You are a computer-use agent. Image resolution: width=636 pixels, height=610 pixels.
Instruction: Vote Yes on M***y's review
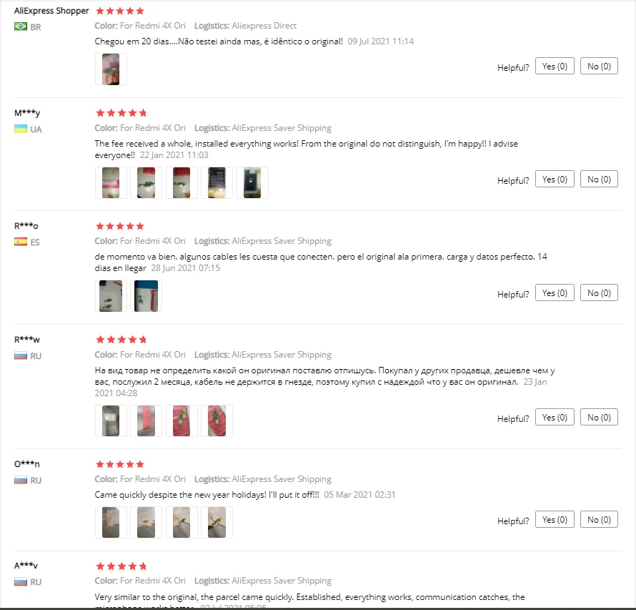(x=555, y=179)
